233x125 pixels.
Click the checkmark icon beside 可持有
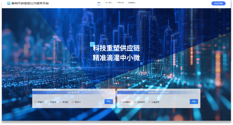pos(48,102)
